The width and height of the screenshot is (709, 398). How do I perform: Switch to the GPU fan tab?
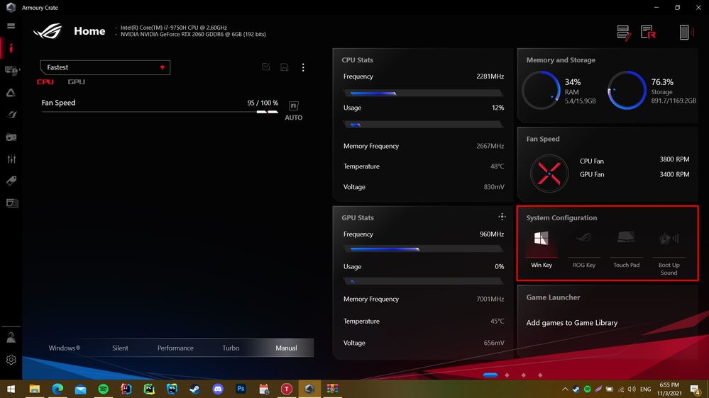77,81
